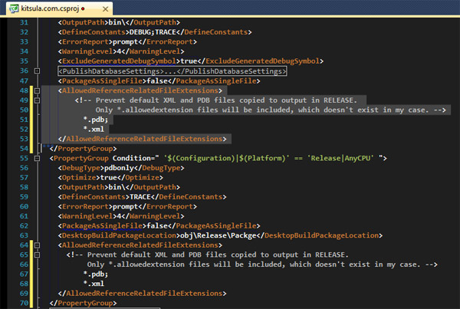
Task: Collapse AllowedReferenceRelatedFileExtensions block on line 48
Action: tap(37, 90)
